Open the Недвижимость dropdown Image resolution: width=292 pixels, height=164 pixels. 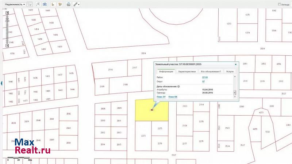coord(13,5)
